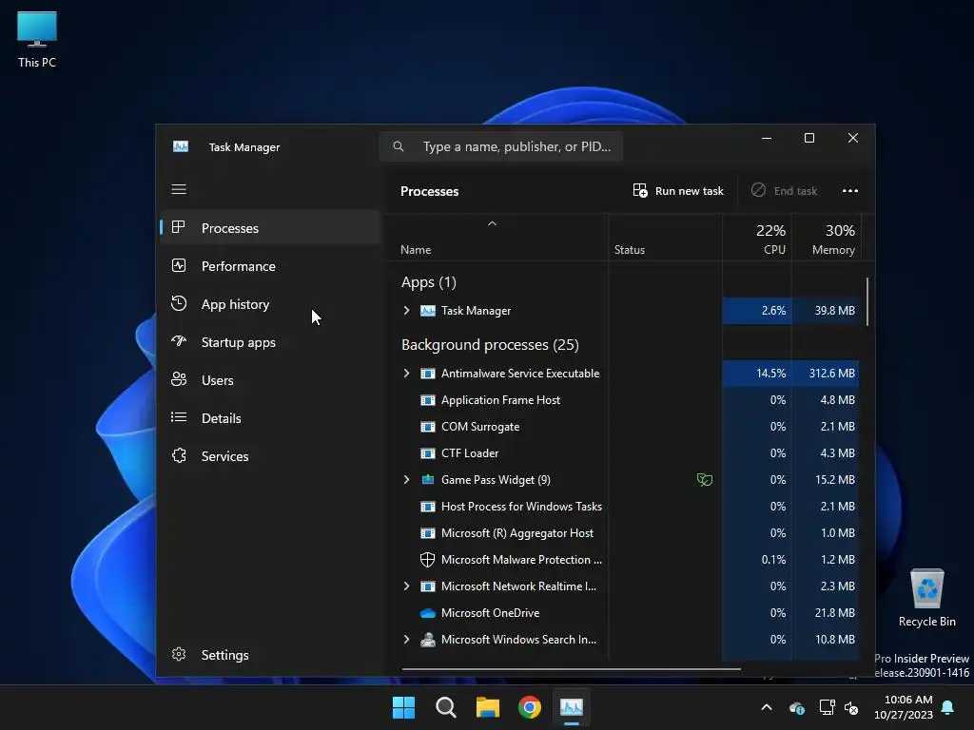Screen dimensions: 974x730
Task: Click the Run new task button
Action: coord(678,190)
